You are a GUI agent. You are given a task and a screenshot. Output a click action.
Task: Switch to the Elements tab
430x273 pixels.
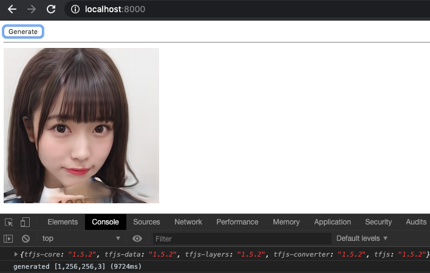pos(63,222)
